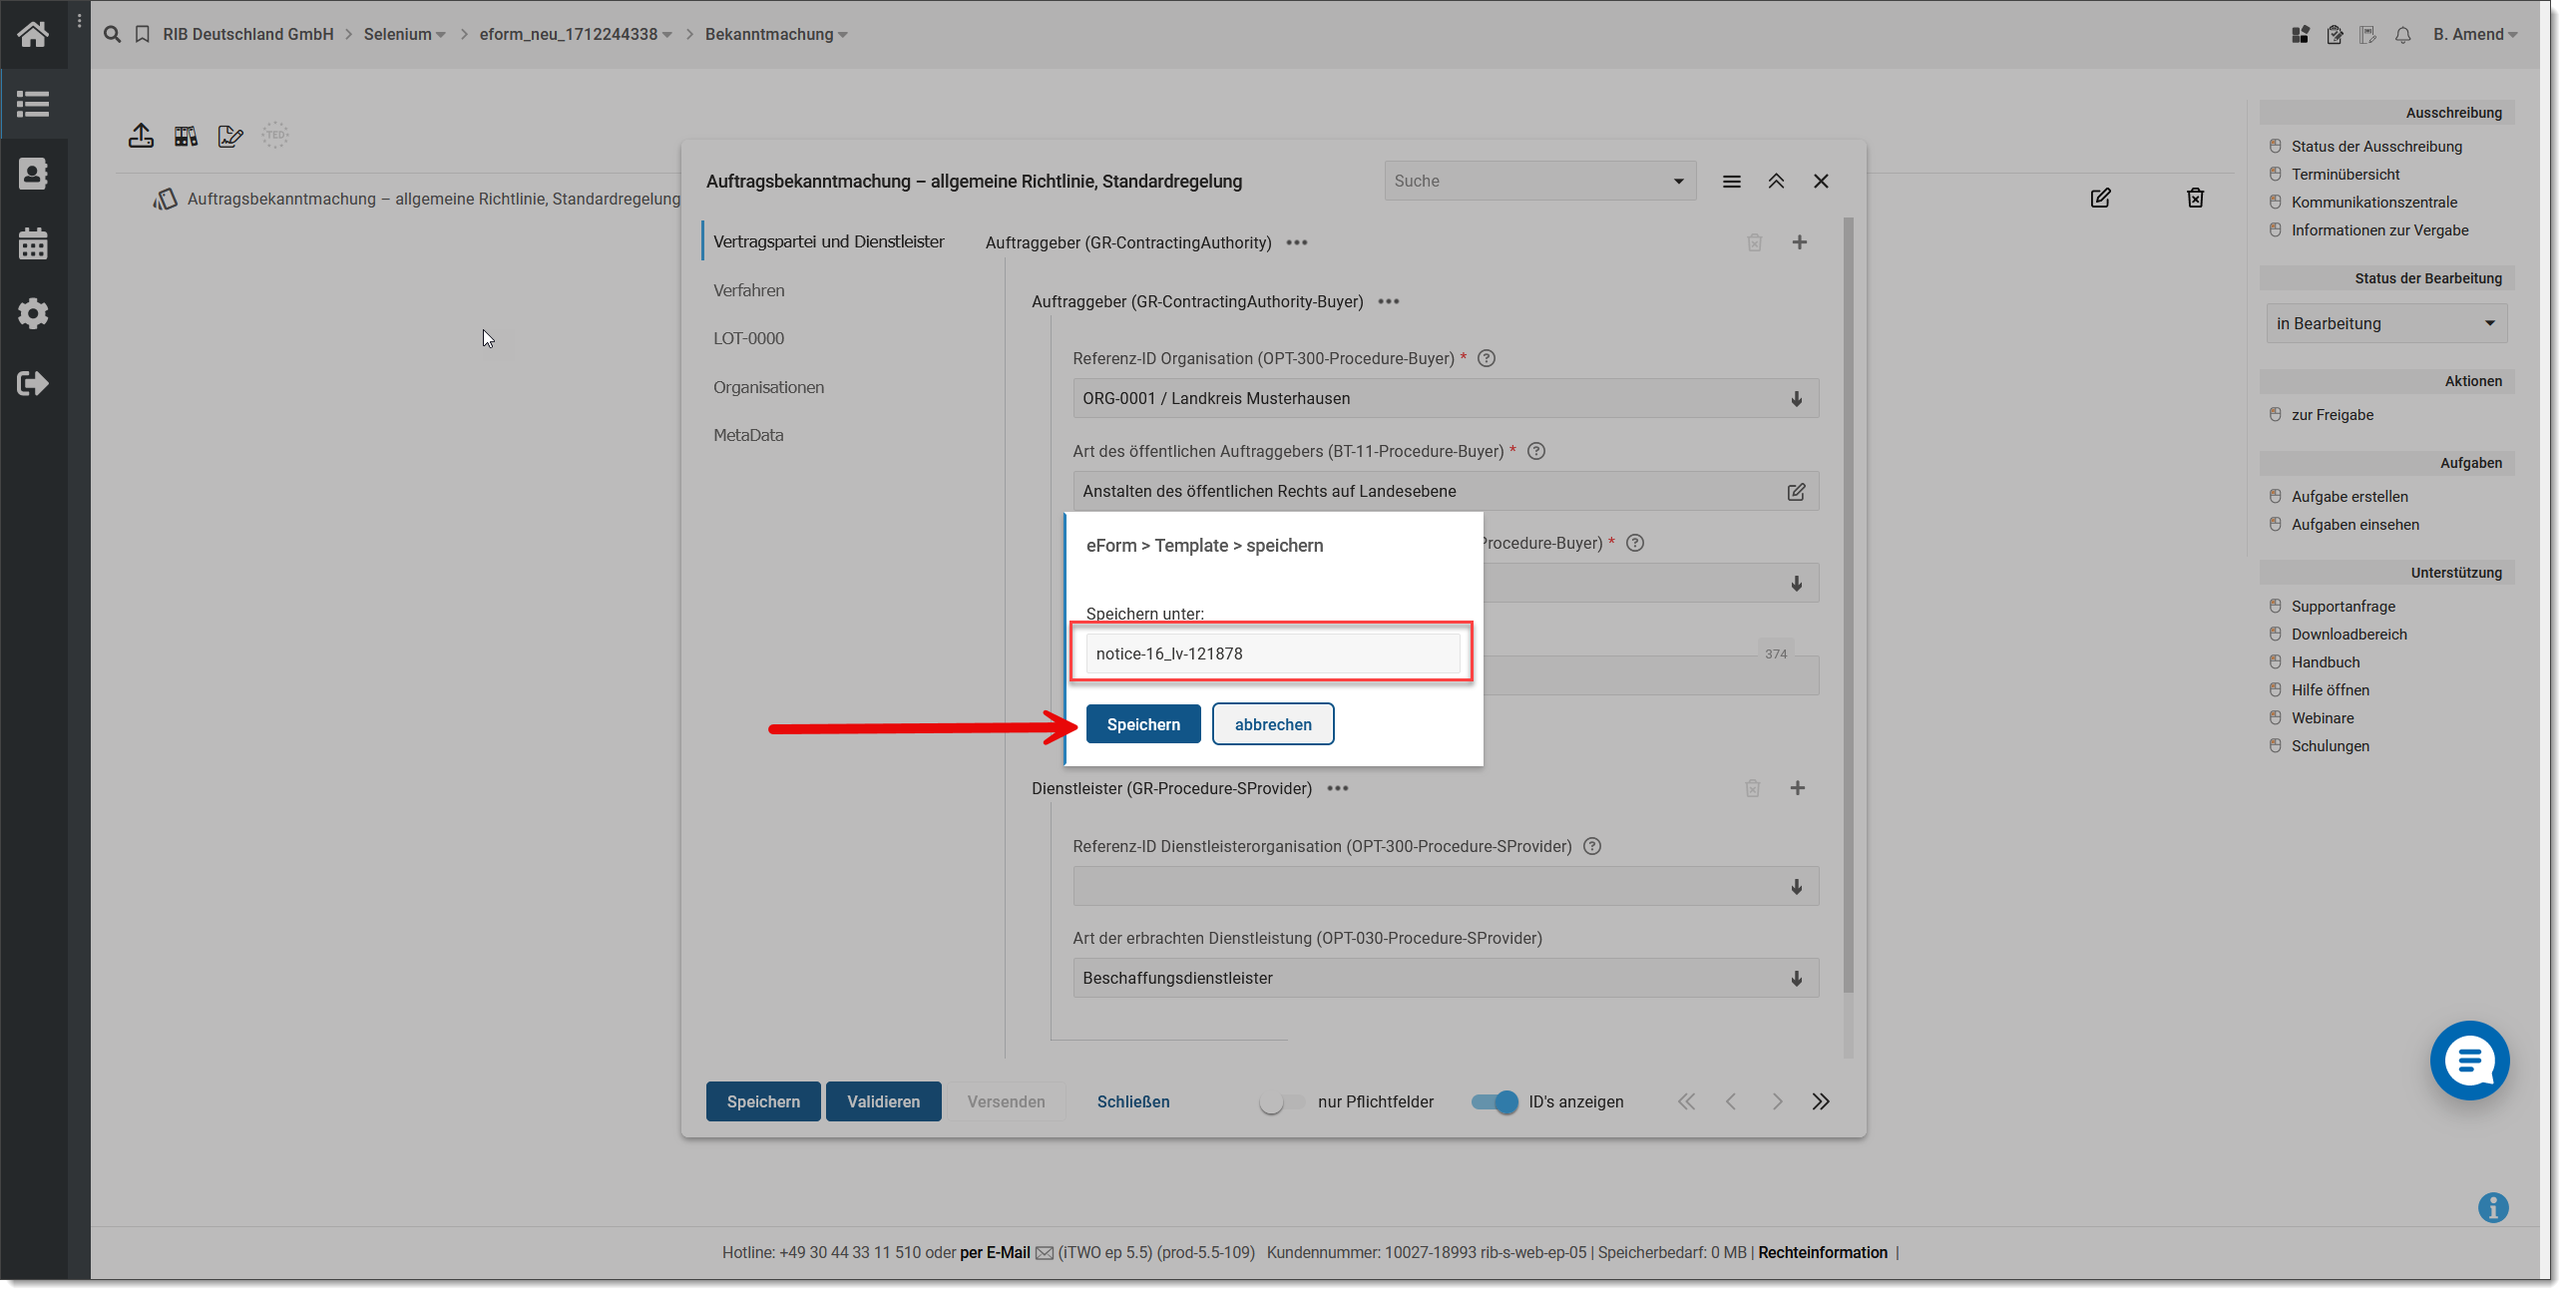Click per E-Mail link in footer
This screenshot has height=1295, width=2566.
click(995, 1252)
